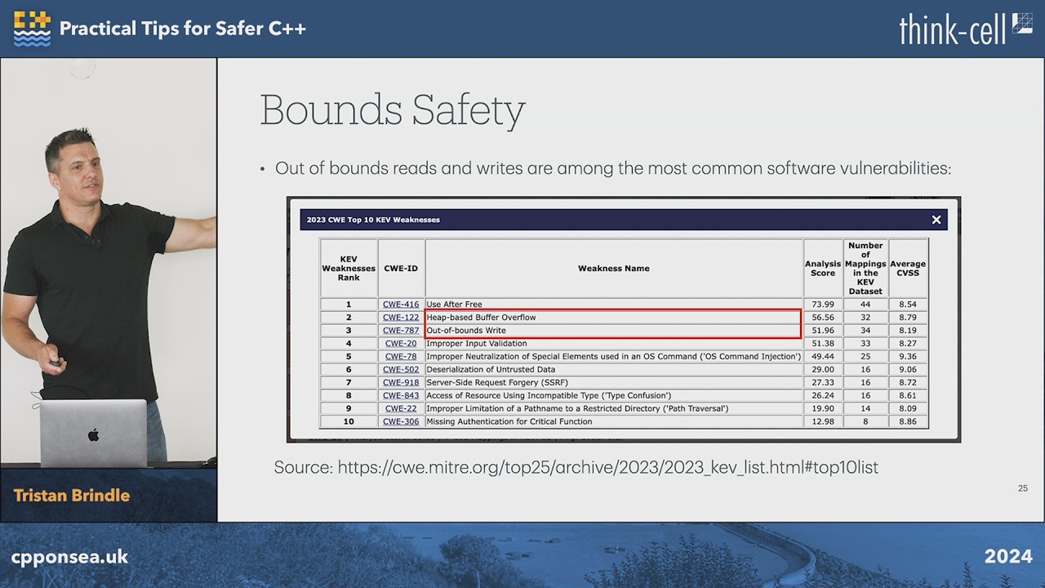
Task: Click 'Heap-based Buffer Overflow' cell
Action: click(614, 318)
